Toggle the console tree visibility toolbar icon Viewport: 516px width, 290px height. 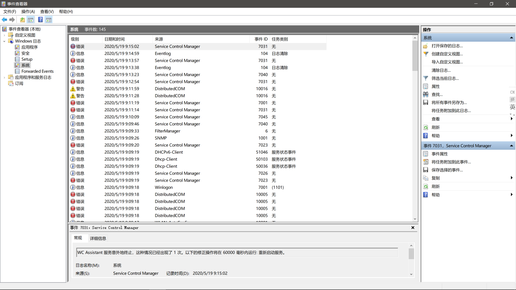click(x=31, y=20)
